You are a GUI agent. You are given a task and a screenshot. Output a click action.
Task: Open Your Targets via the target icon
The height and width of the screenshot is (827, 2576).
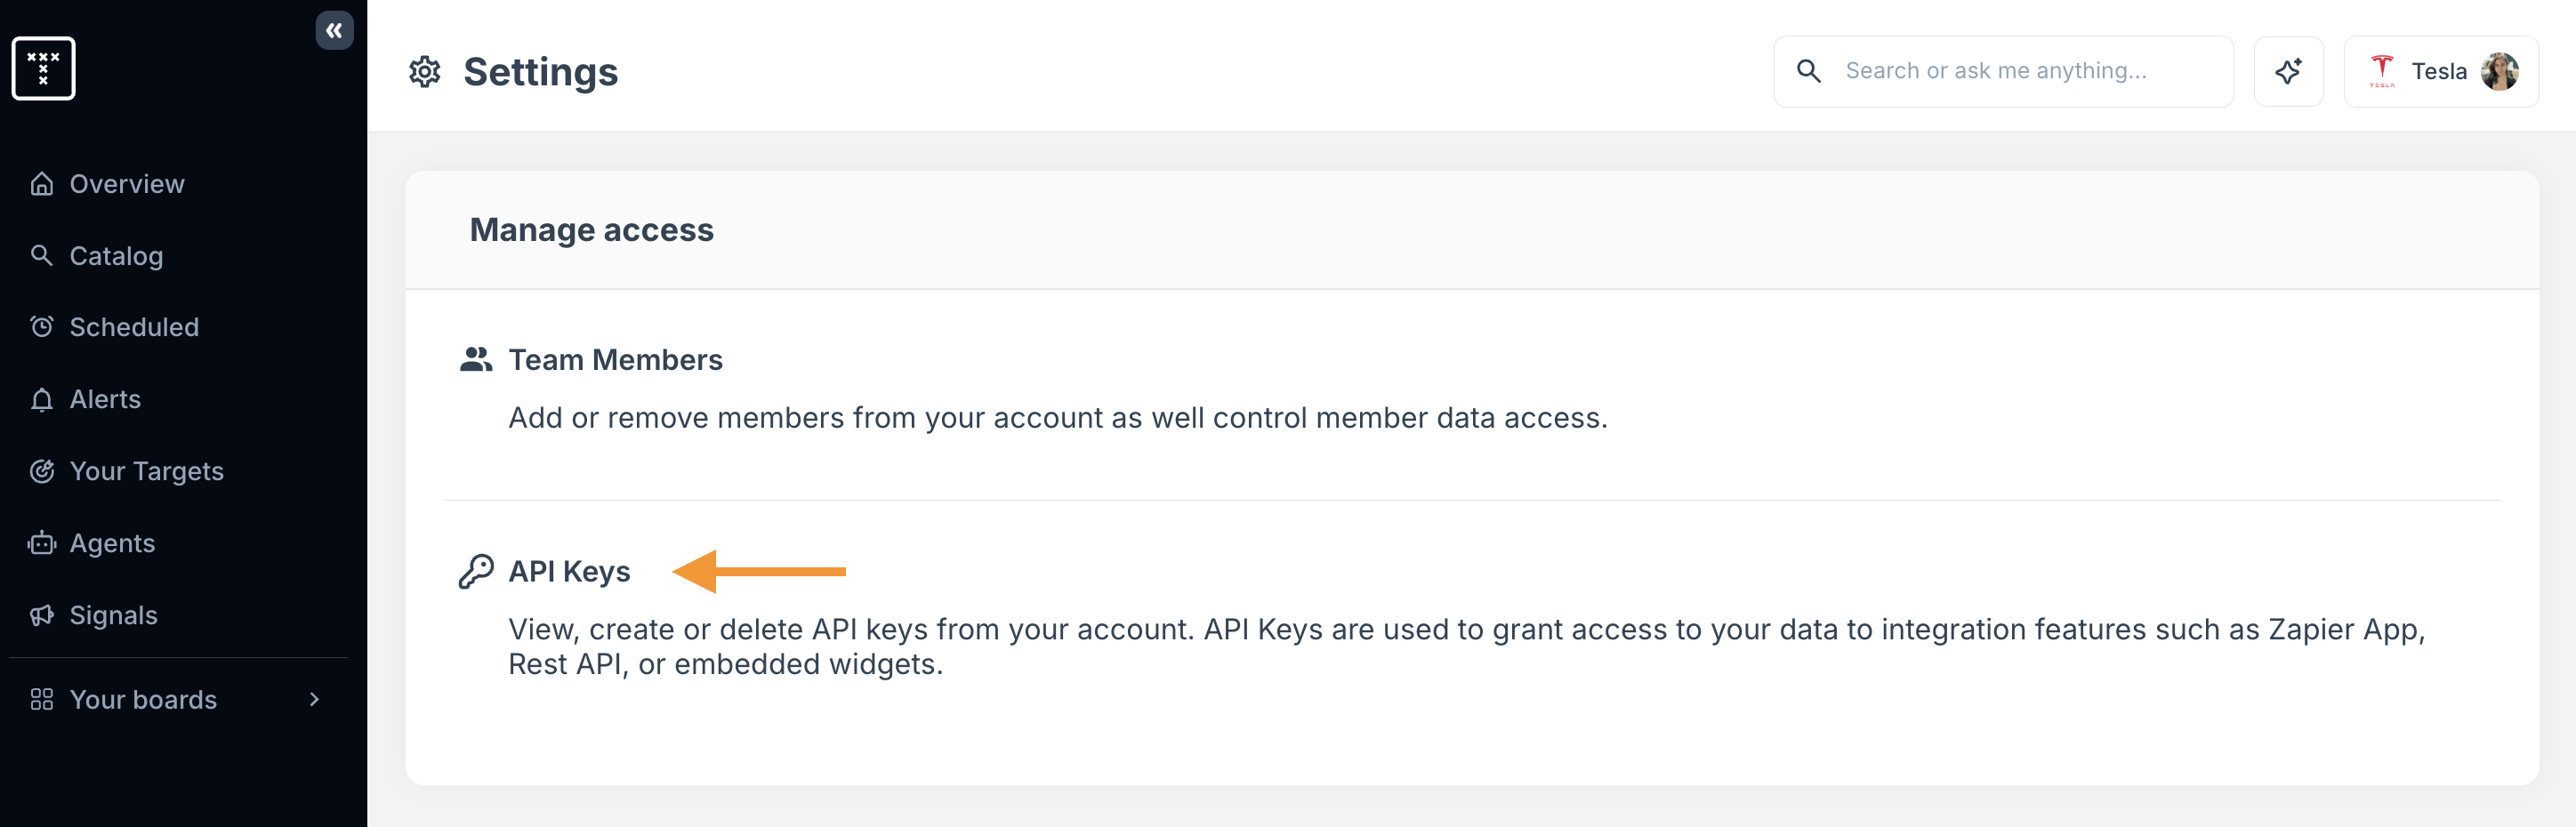[41, 470]
